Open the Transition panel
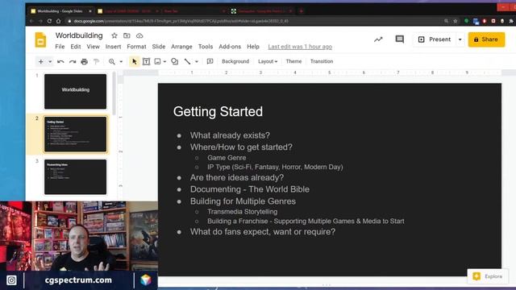The width and height of the screenshot is (516, 290). (322, 61)
